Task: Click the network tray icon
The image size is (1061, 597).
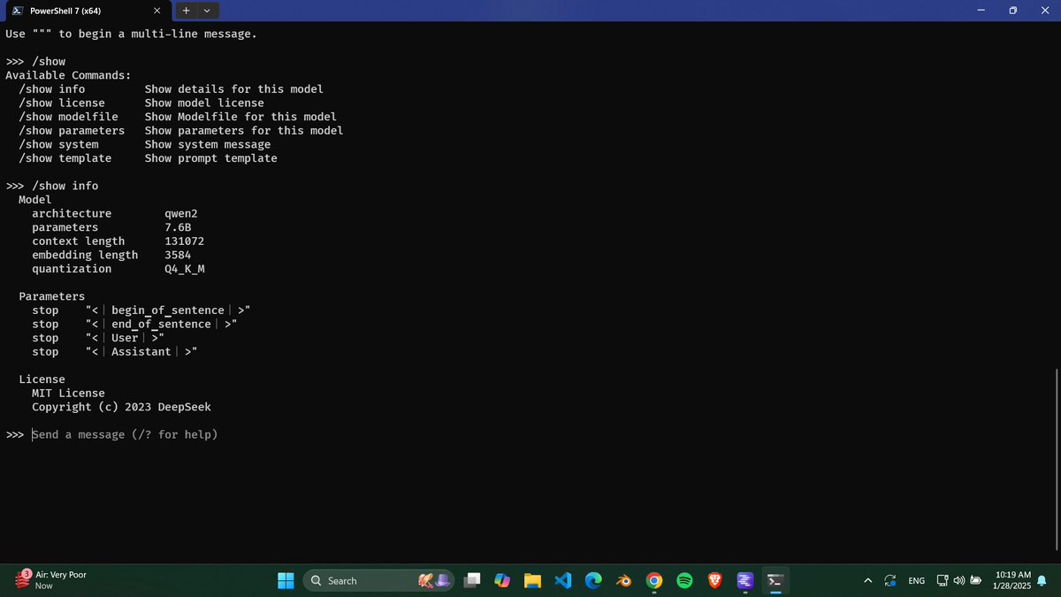Action: [943, 580]
